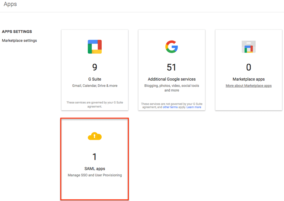The width and height of the screenshot is (284, 201).
Task: Select the Additional Google services title
Action: (172, 79)
